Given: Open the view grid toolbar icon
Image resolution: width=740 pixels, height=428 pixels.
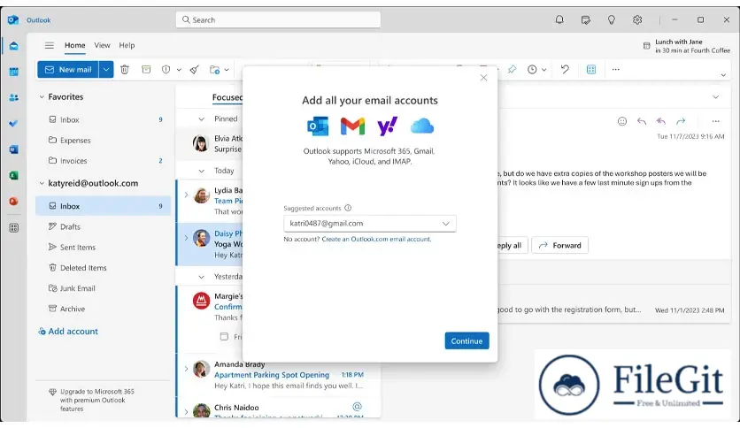Looking at the screenshot, I should pos(591,70).
